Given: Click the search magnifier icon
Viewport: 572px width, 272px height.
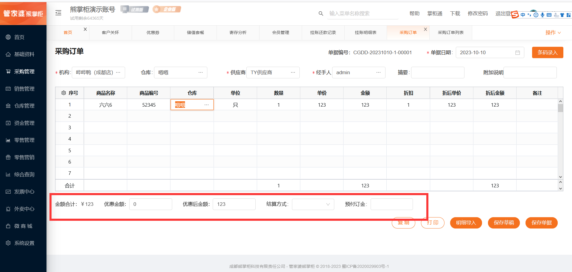Looking at the screenshot, I should (321, 13).
